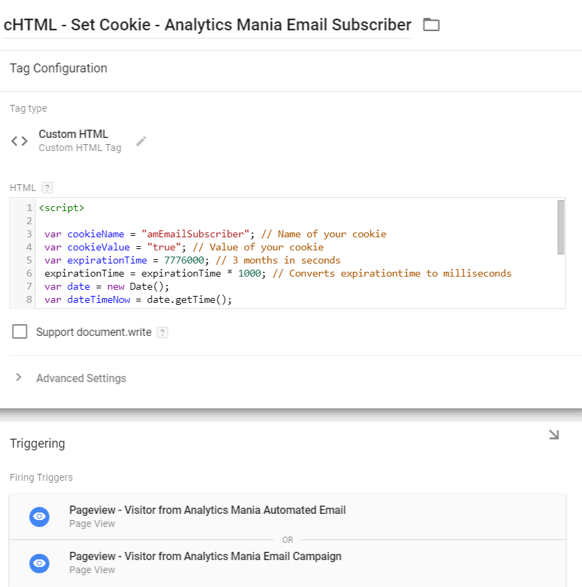Screen dimensions: 582x587
Task: Click line 5 expirationTime in code editor
Action: tap(107, 260)
